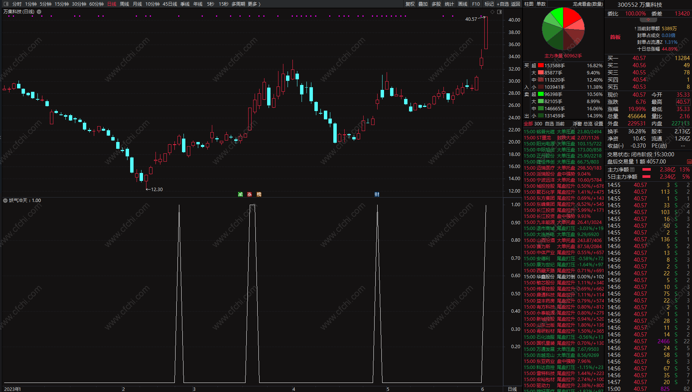This screenshot has height=392, width=692.
Task: Click the 减 marker badge on the chart
Action: click(x=240, y=194)
